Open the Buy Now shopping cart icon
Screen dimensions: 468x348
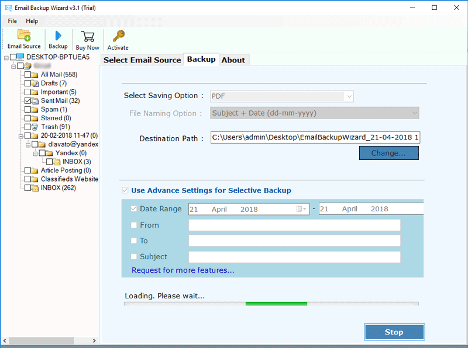point(87,36)
